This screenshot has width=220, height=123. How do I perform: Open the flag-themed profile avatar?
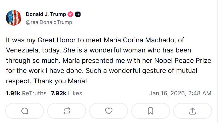pyautogui.click(x=14, y=18)
